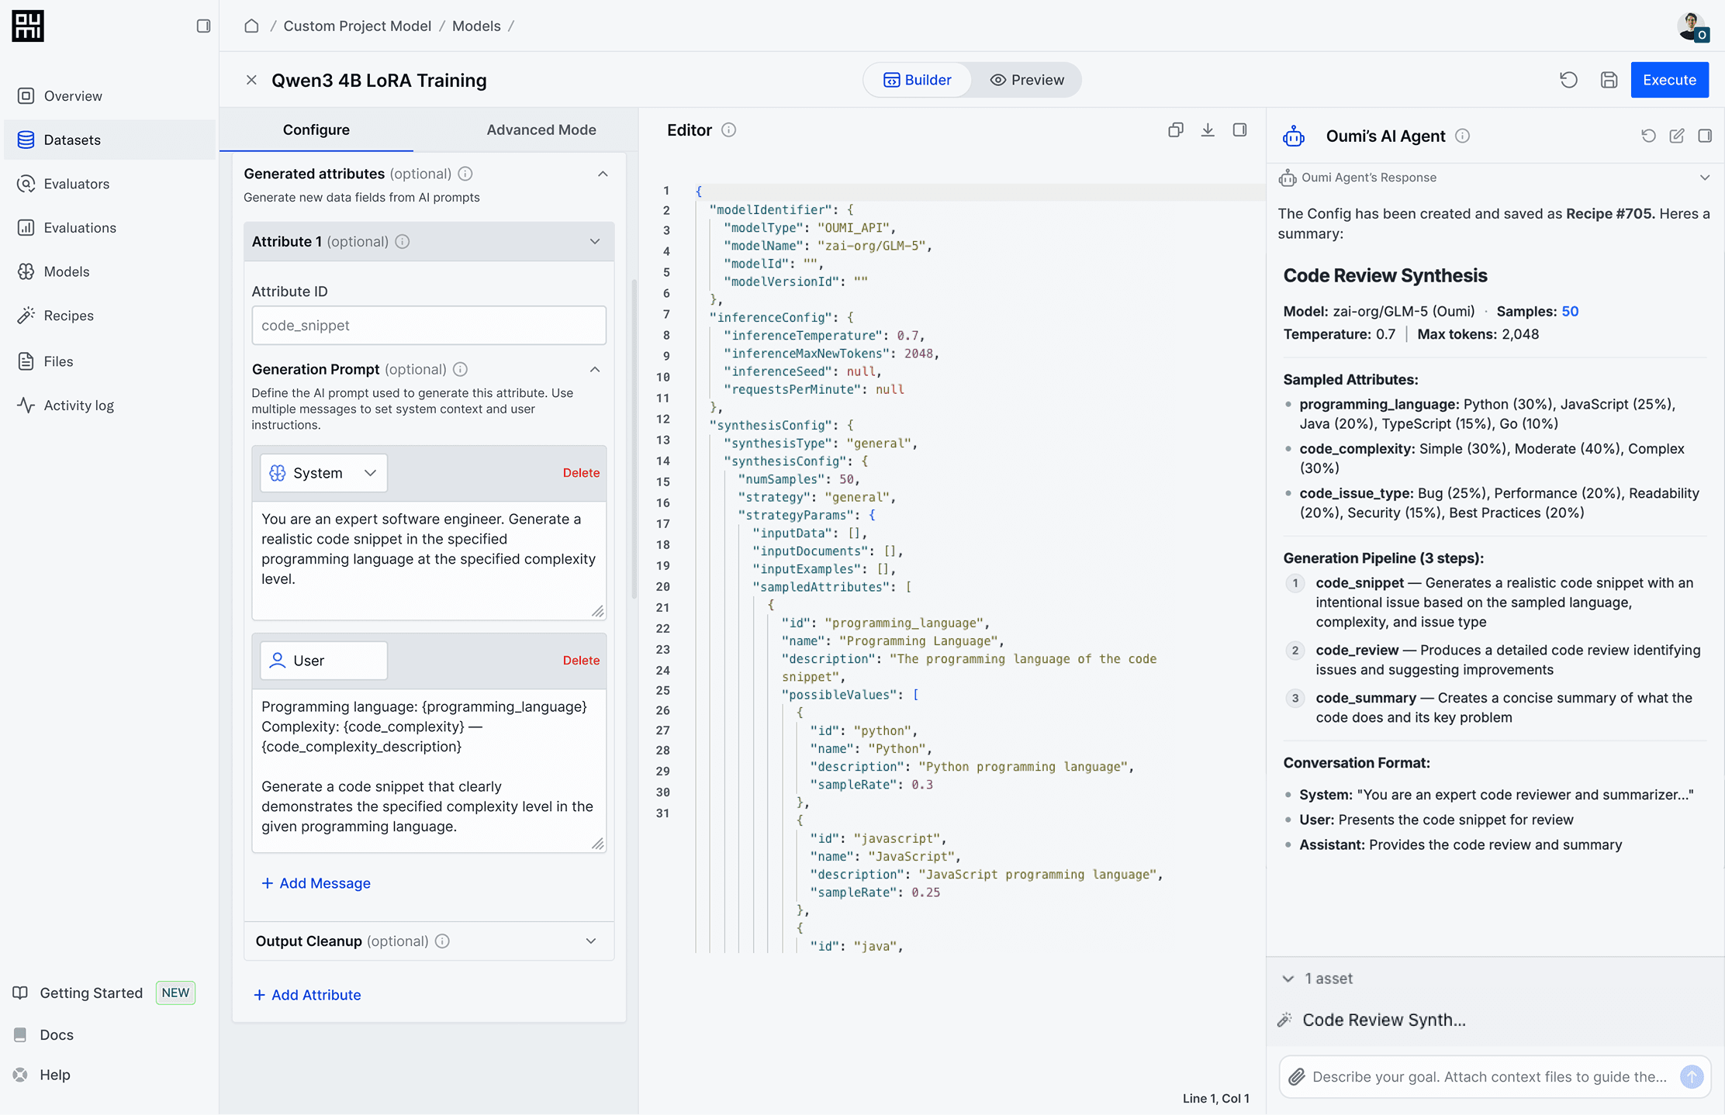The width and height of the screenshot is (1725, 1115).
Task: Collapse the left navigation sidebar
Action: coord(203,26)
